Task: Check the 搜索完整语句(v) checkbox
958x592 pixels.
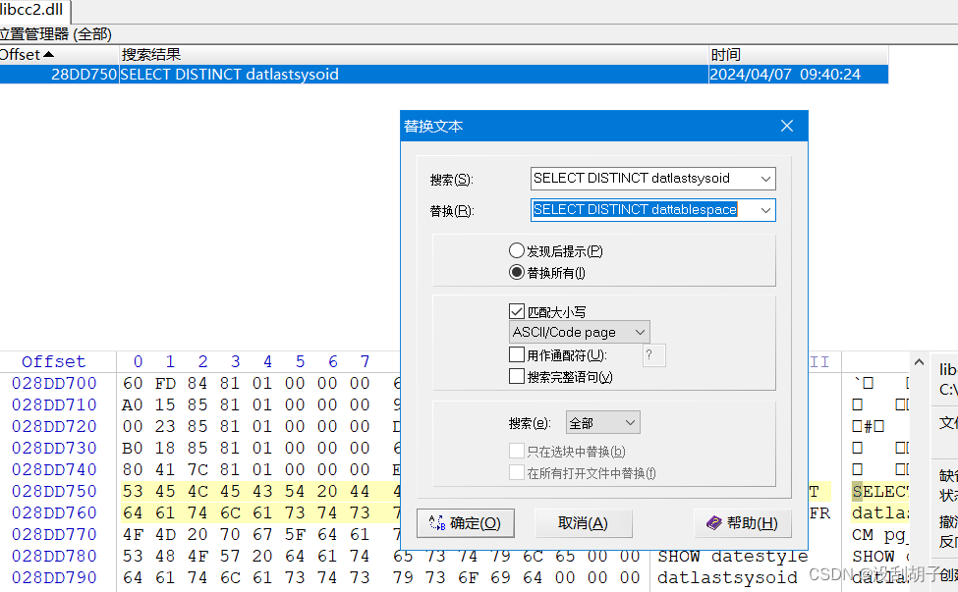Action: pyautogui.click(x=516, y=375)
